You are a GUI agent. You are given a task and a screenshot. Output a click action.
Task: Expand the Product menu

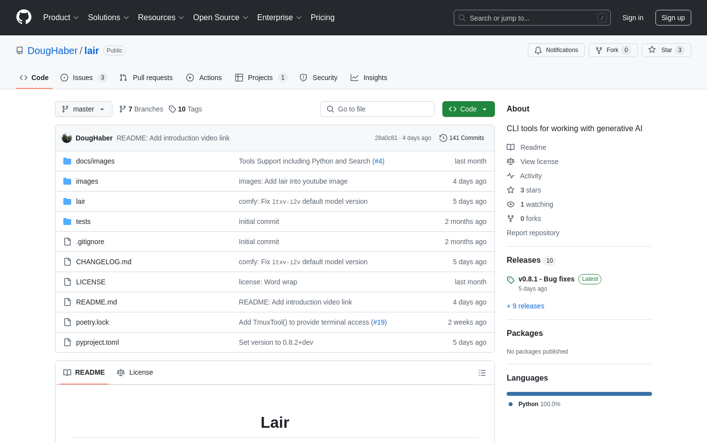pyautogui.click(x=61, y=18)
